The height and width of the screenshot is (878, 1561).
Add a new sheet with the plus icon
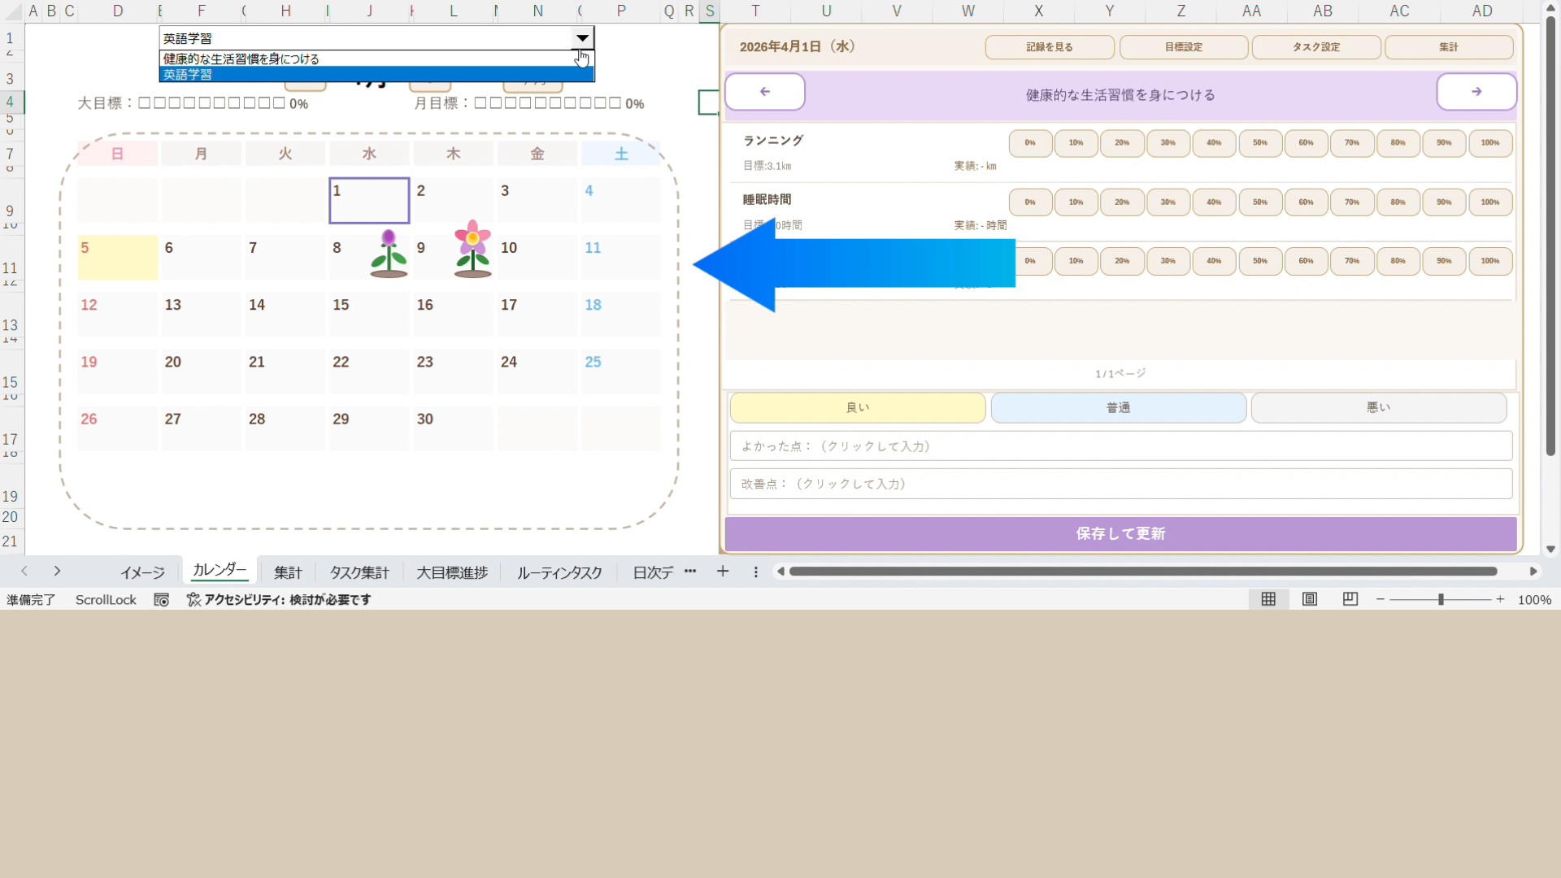point(722,572)
